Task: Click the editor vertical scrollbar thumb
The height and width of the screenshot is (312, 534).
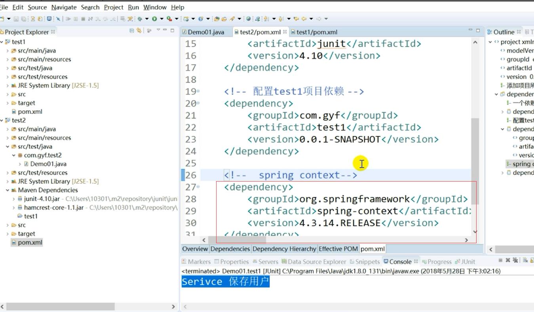Action: coord(475,161)
